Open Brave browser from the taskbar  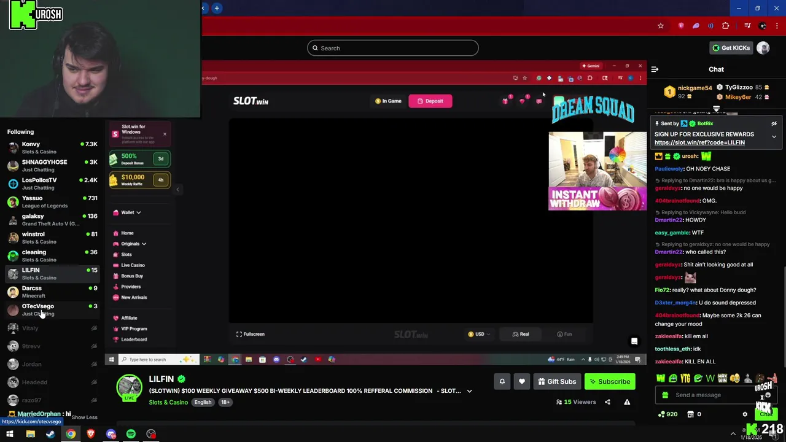91,434
